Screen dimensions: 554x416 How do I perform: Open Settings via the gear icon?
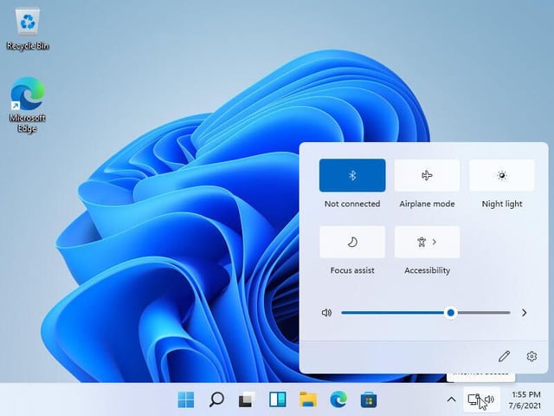tap(531, 356)
